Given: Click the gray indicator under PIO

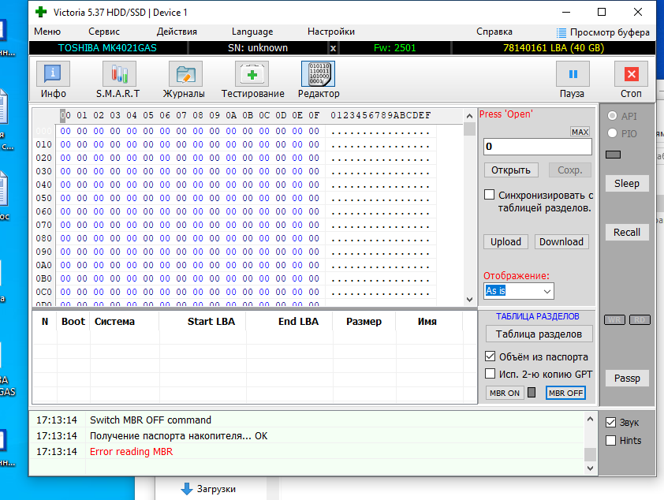Looking at the screenshot, I should (613, 155).
